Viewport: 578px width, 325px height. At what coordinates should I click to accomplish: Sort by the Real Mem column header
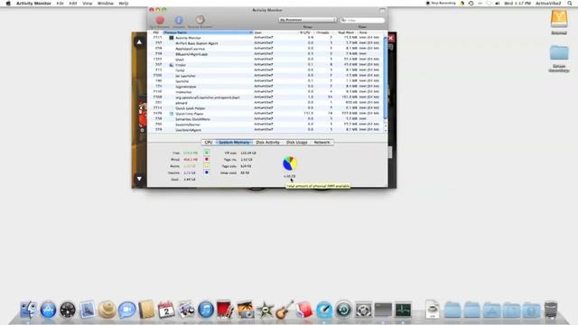[x=346, y=32]
